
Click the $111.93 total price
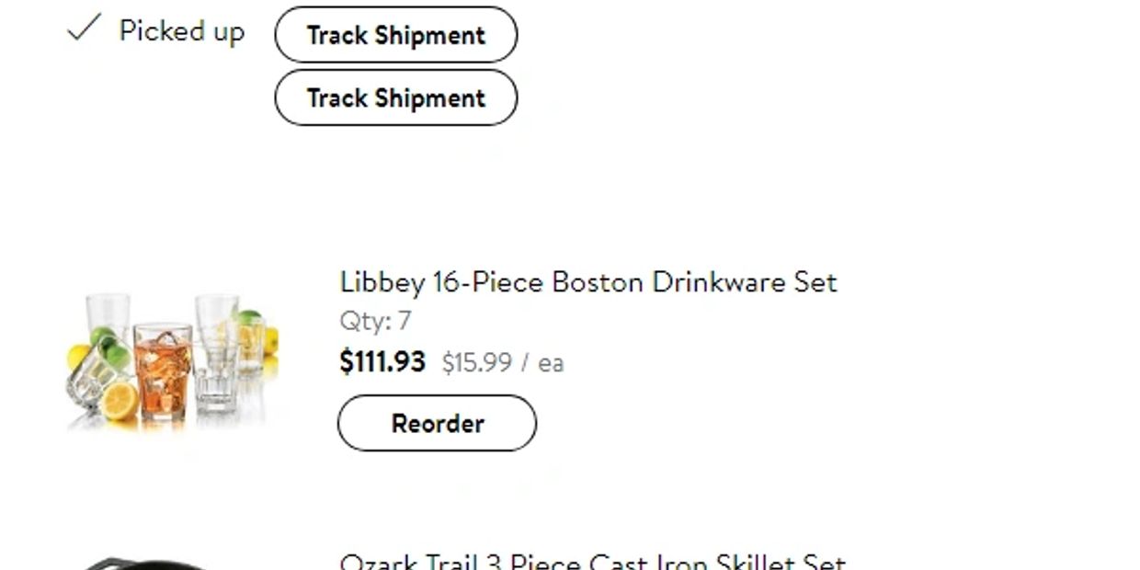pos(382,361)
